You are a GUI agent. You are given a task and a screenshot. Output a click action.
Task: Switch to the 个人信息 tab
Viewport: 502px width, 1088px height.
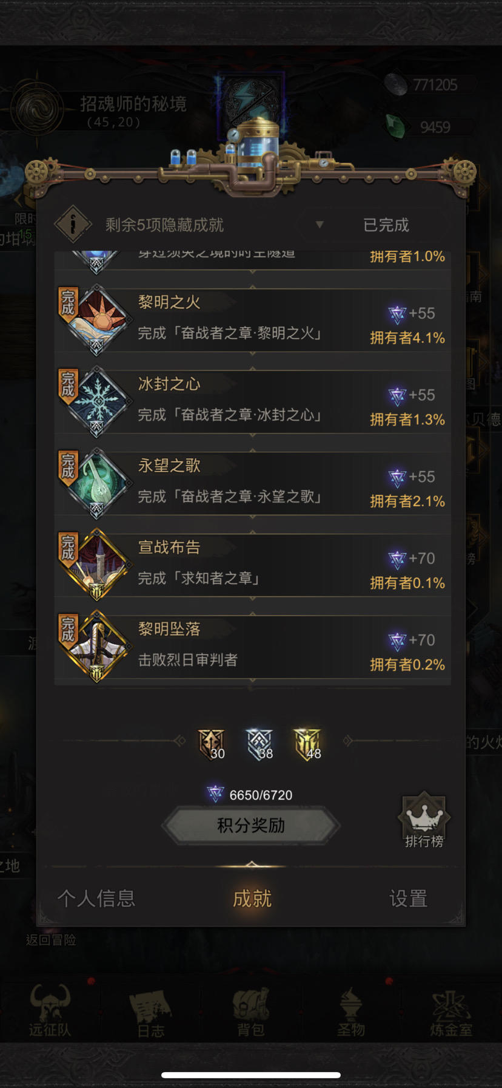[x=96, y=898]
